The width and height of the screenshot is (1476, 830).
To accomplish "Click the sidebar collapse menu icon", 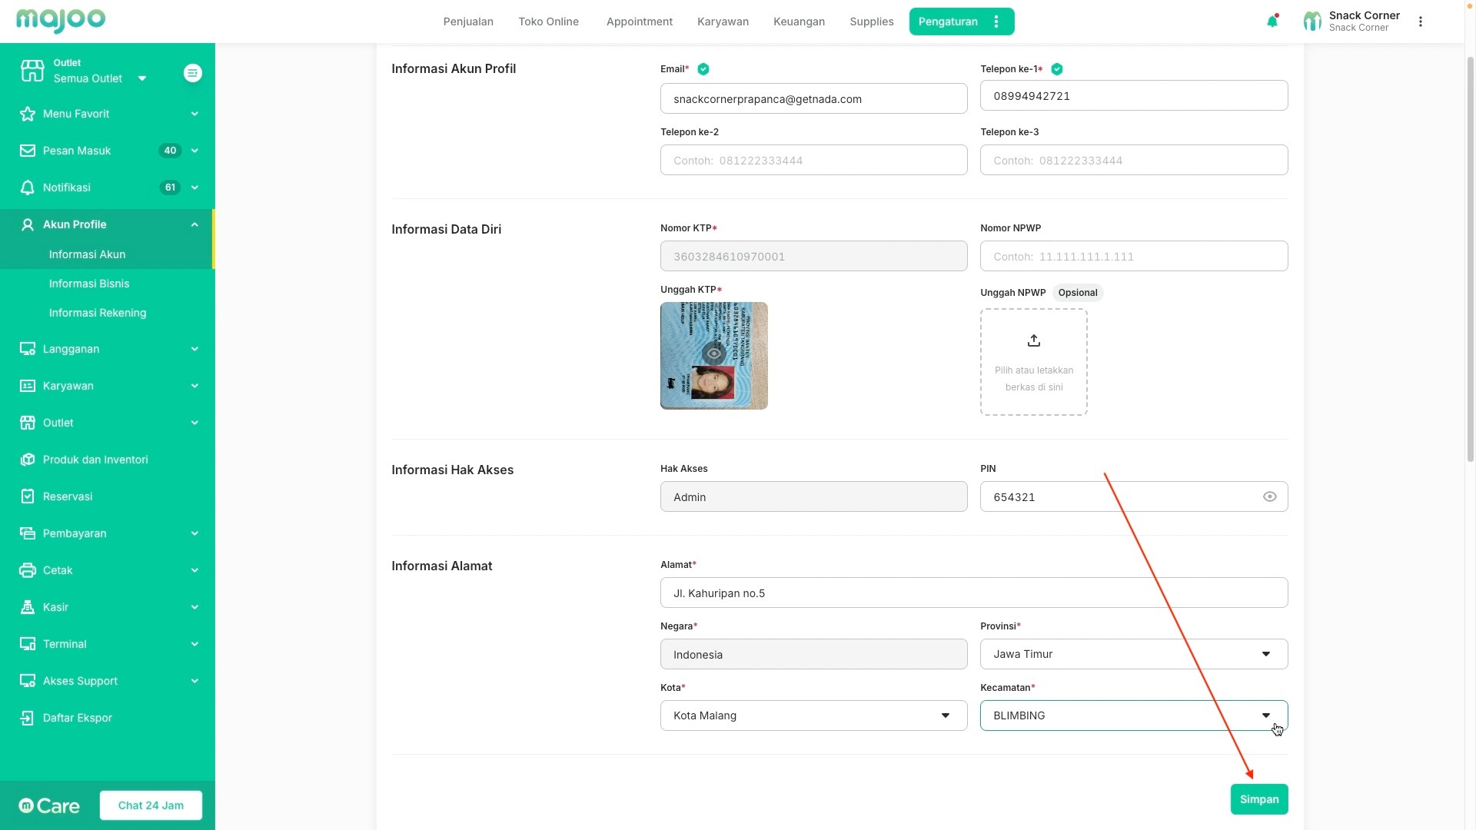I will click(192, 73).
